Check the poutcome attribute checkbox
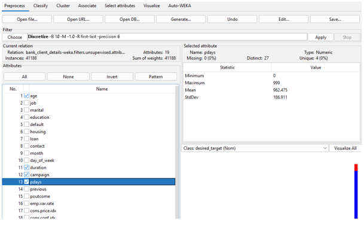This screenshot has height=227, width=364. (26, 196)
